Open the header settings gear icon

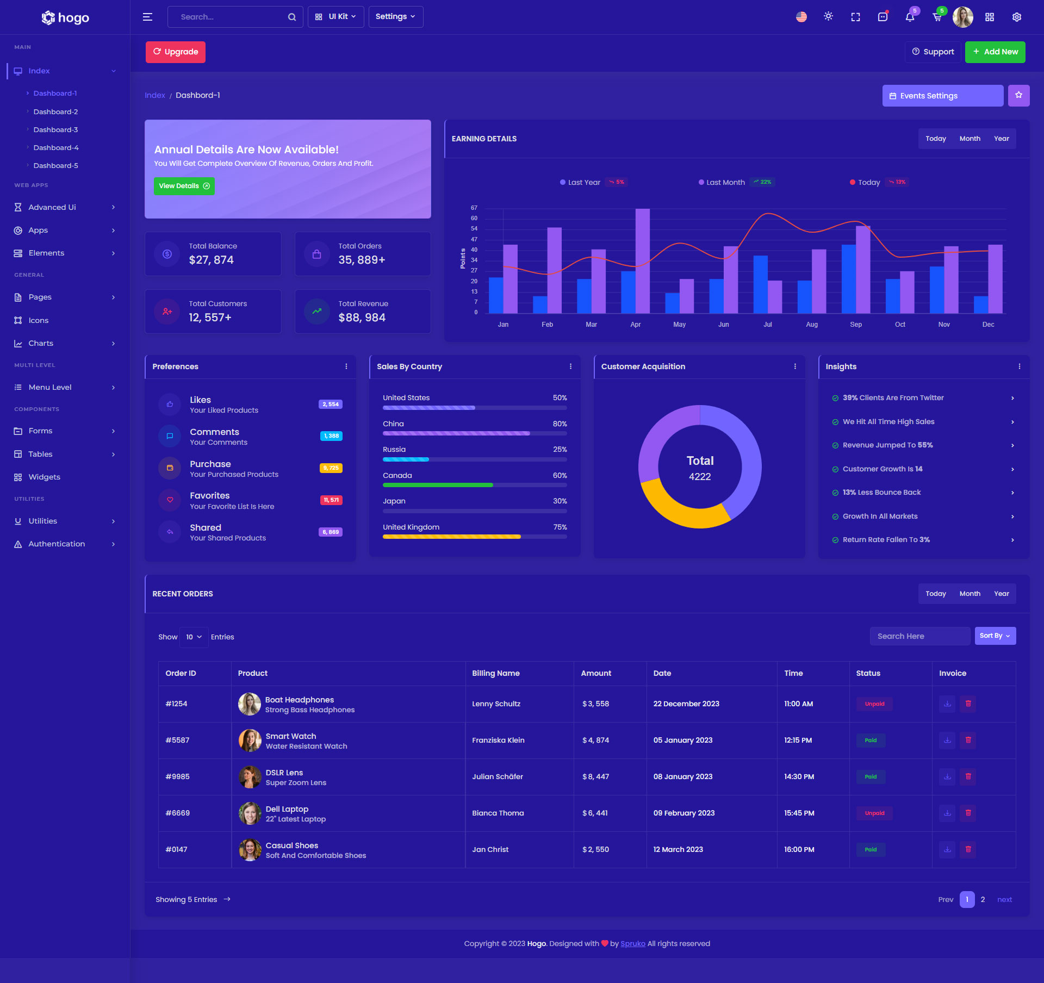[x=1016, y=17]
